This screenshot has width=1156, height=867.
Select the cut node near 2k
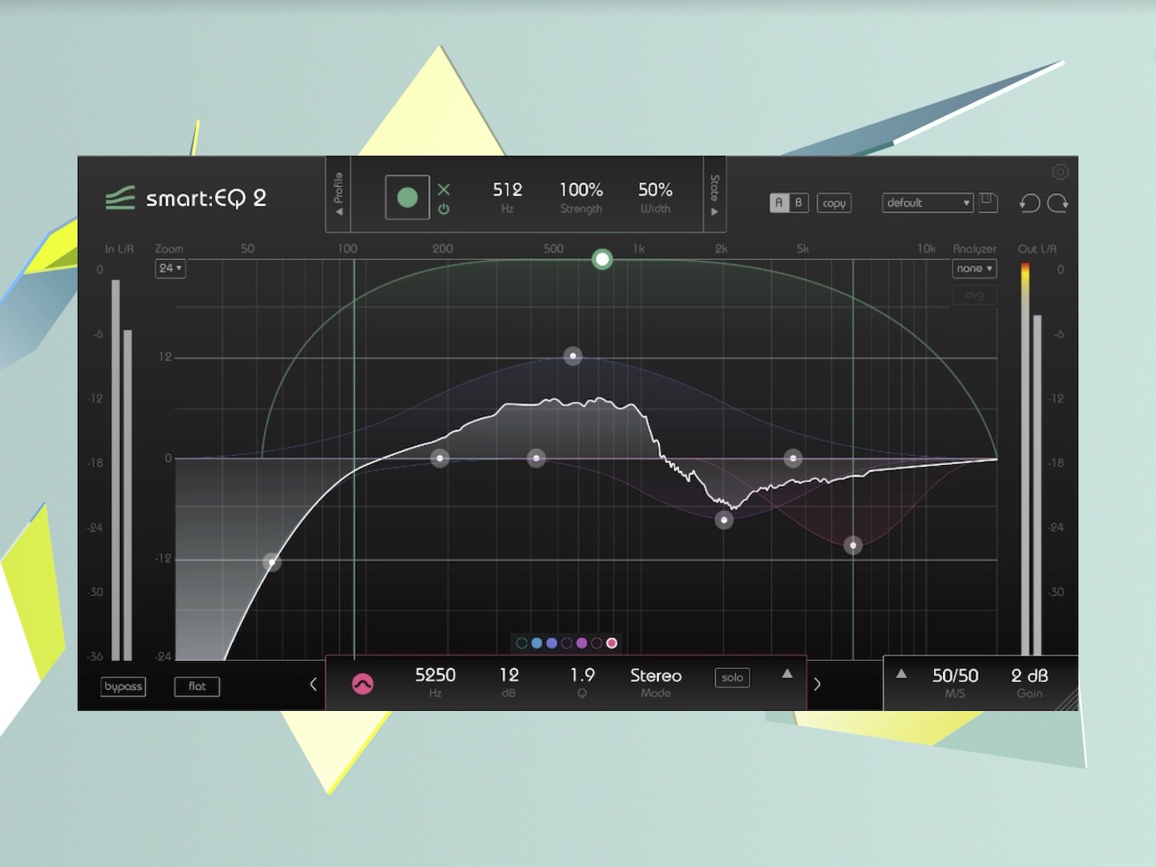pyautogui.click(x=724, y=519)
